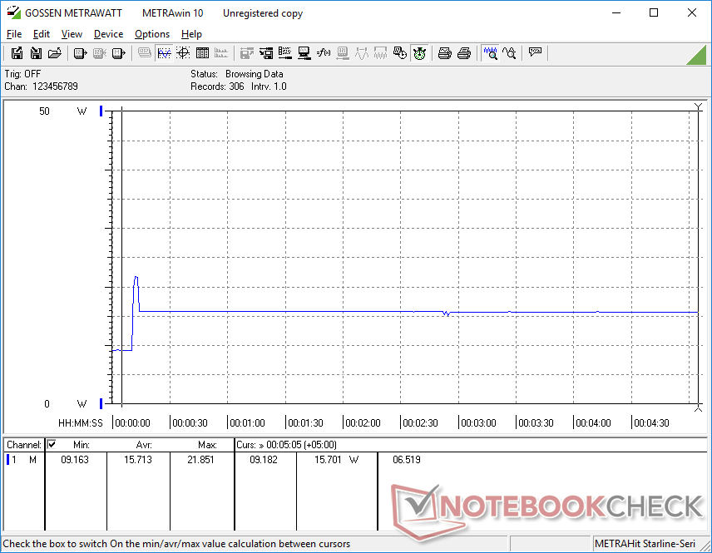Screen dimensions: 712x553
Task: Click the read device display icon with arrow
Action: pyautogui.click(x=80, y=53)
